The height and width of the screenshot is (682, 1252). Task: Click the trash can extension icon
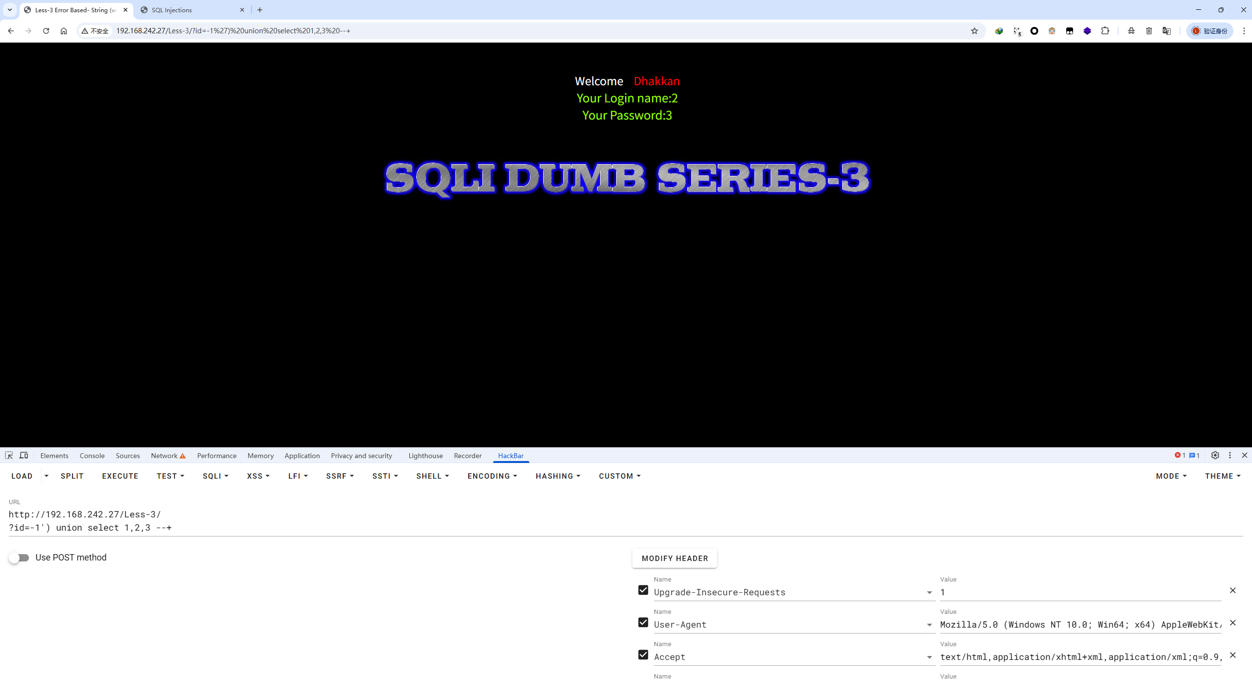[1149, 31]
